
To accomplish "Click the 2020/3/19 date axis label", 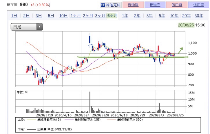I will [x=45, y=115].
